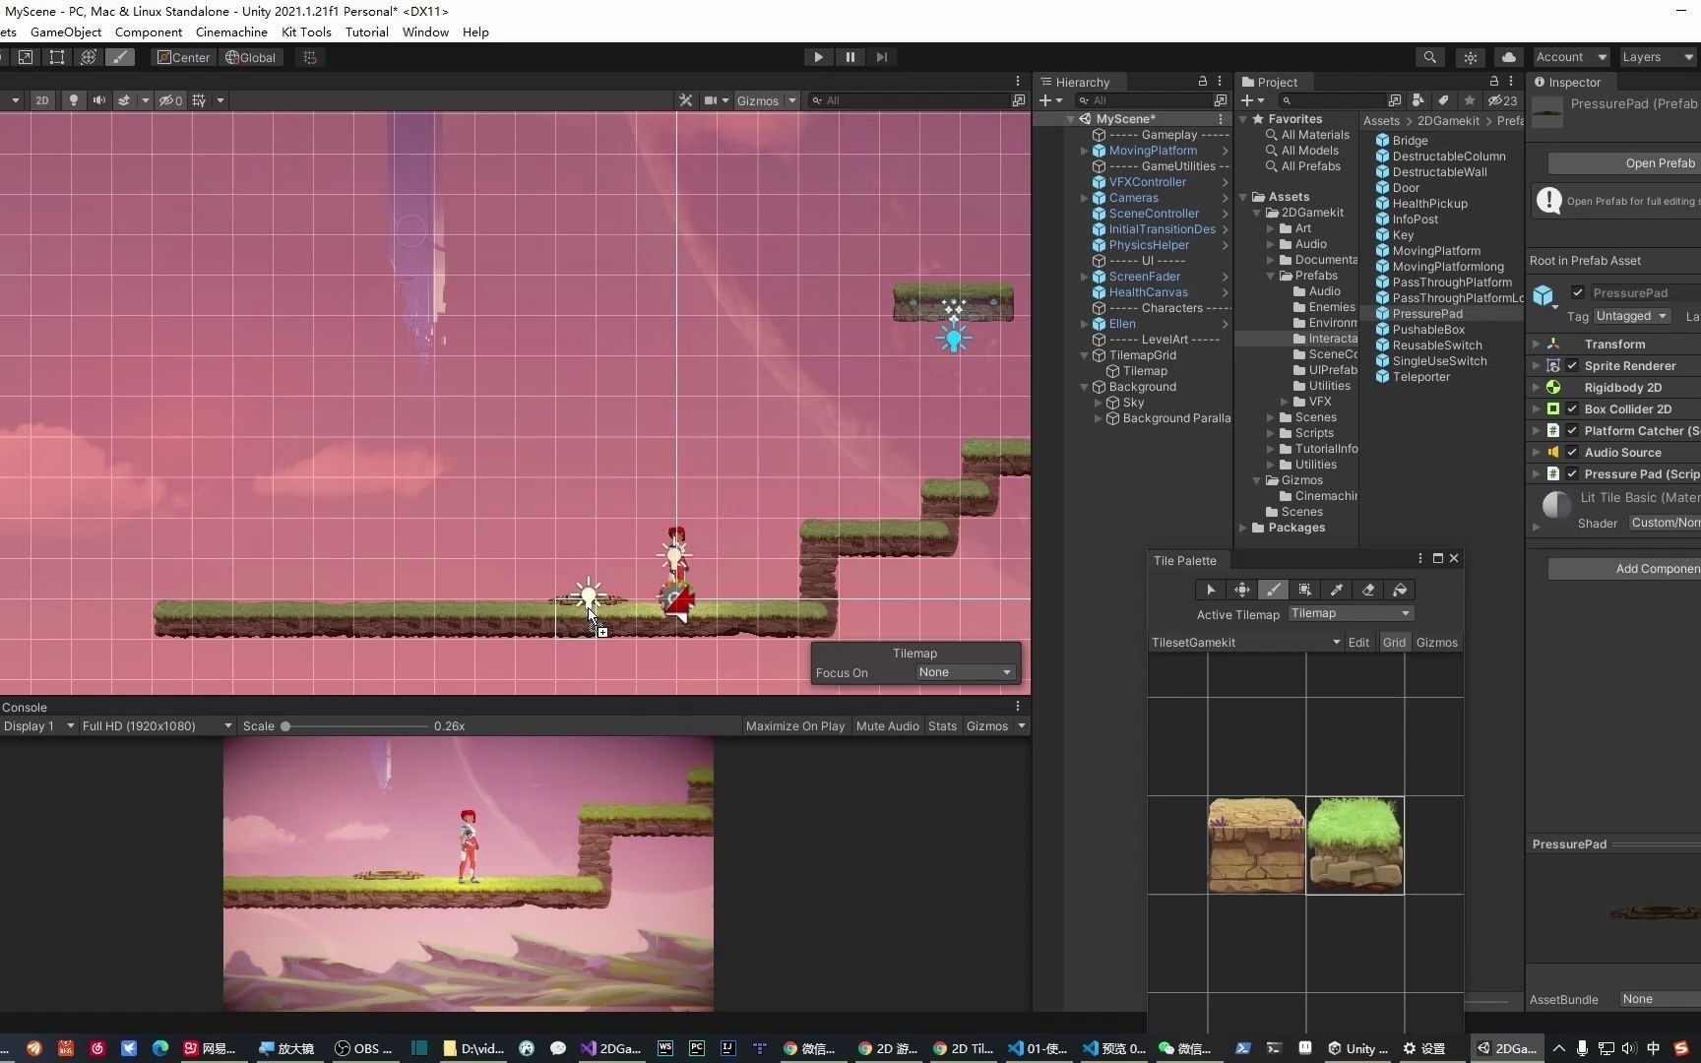Image resolution: width=1701 pixels, height=1063 pixels.
Task: Disable the Sprite Renderer component checkbox
Action: (x=1572, y=365)
